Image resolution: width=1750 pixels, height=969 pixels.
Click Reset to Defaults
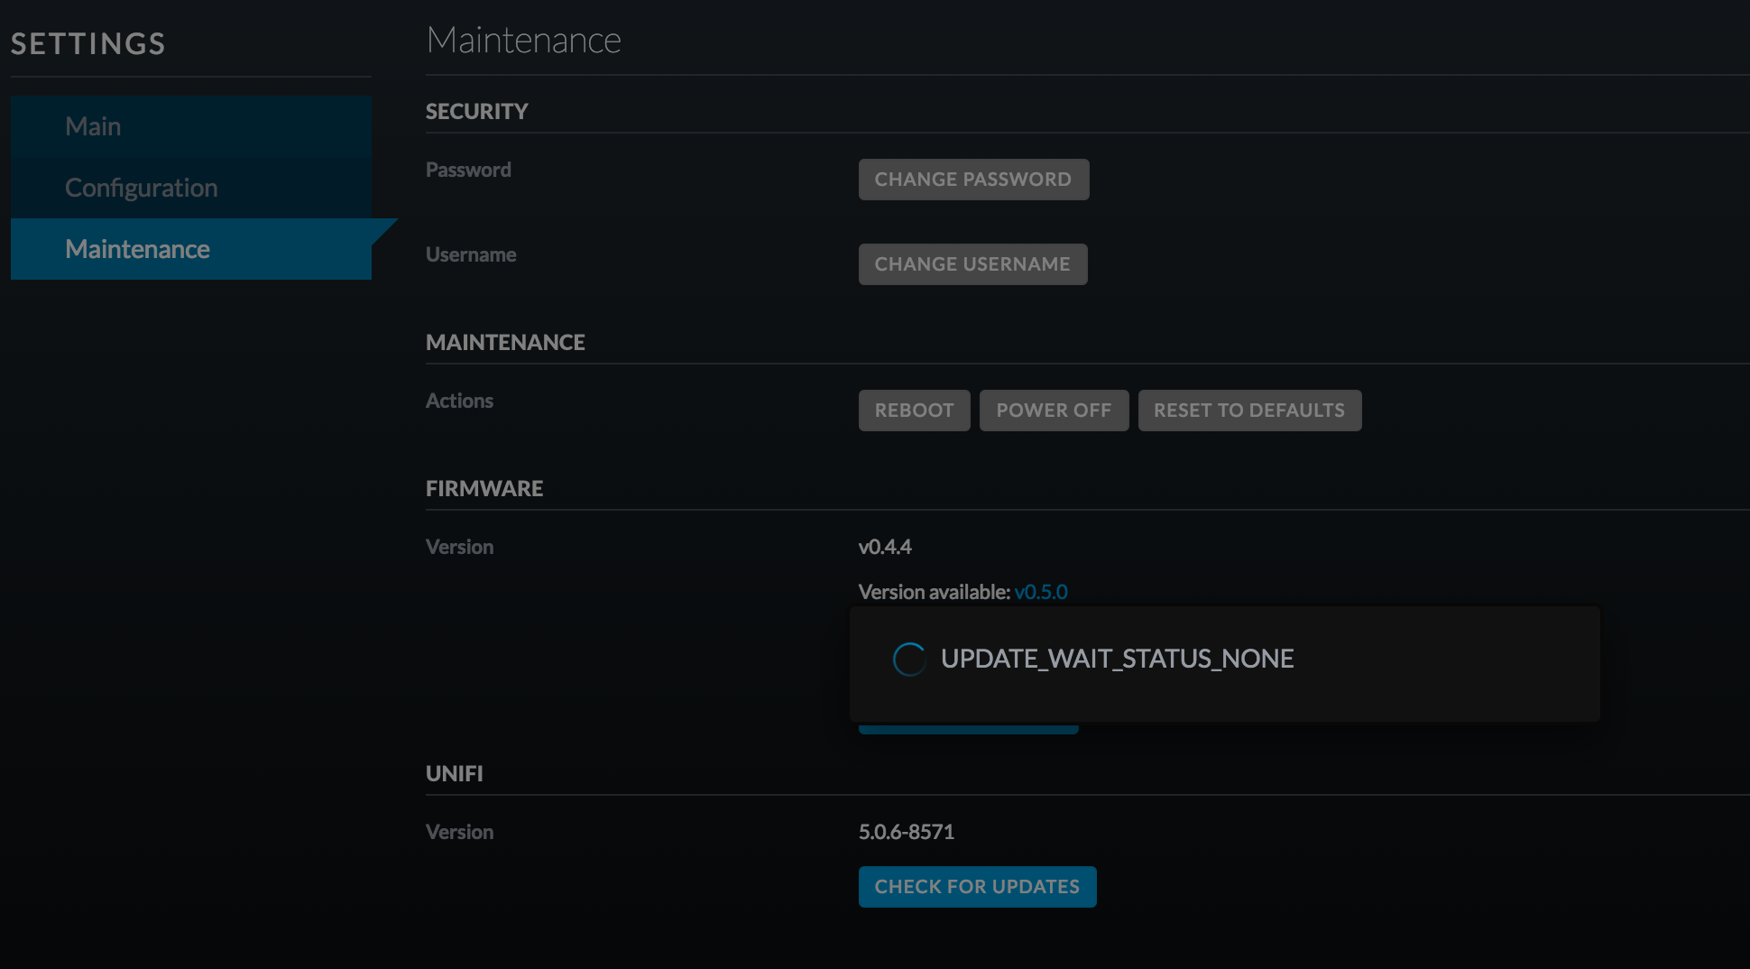click(1249, 411)
